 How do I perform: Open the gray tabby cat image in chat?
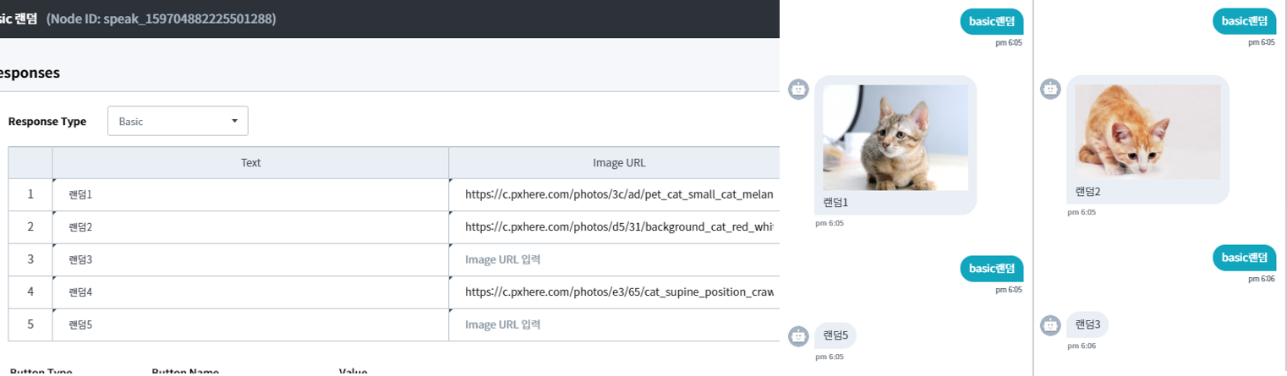(x=895, y=137)
